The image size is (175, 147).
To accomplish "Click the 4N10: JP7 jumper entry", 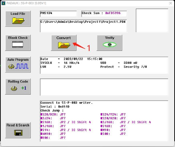I will (53, 134).
